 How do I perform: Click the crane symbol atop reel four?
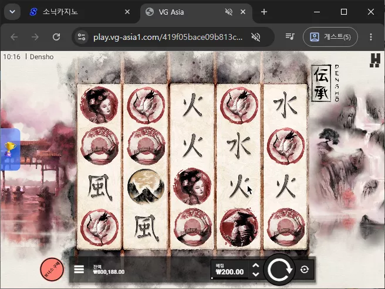(x=239, y=105)
